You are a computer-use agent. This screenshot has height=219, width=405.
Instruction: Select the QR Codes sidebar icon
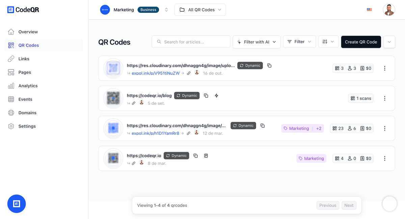coord(11,45)
